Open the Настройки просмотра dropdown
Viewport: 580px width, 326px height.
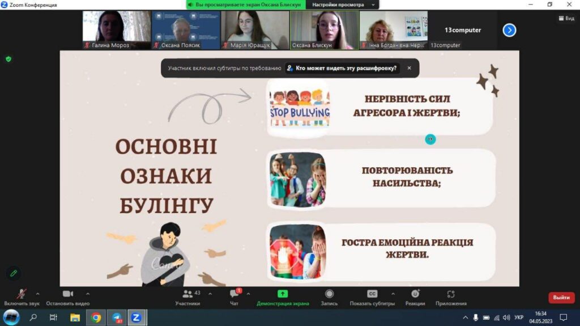(x=343, y=5)
